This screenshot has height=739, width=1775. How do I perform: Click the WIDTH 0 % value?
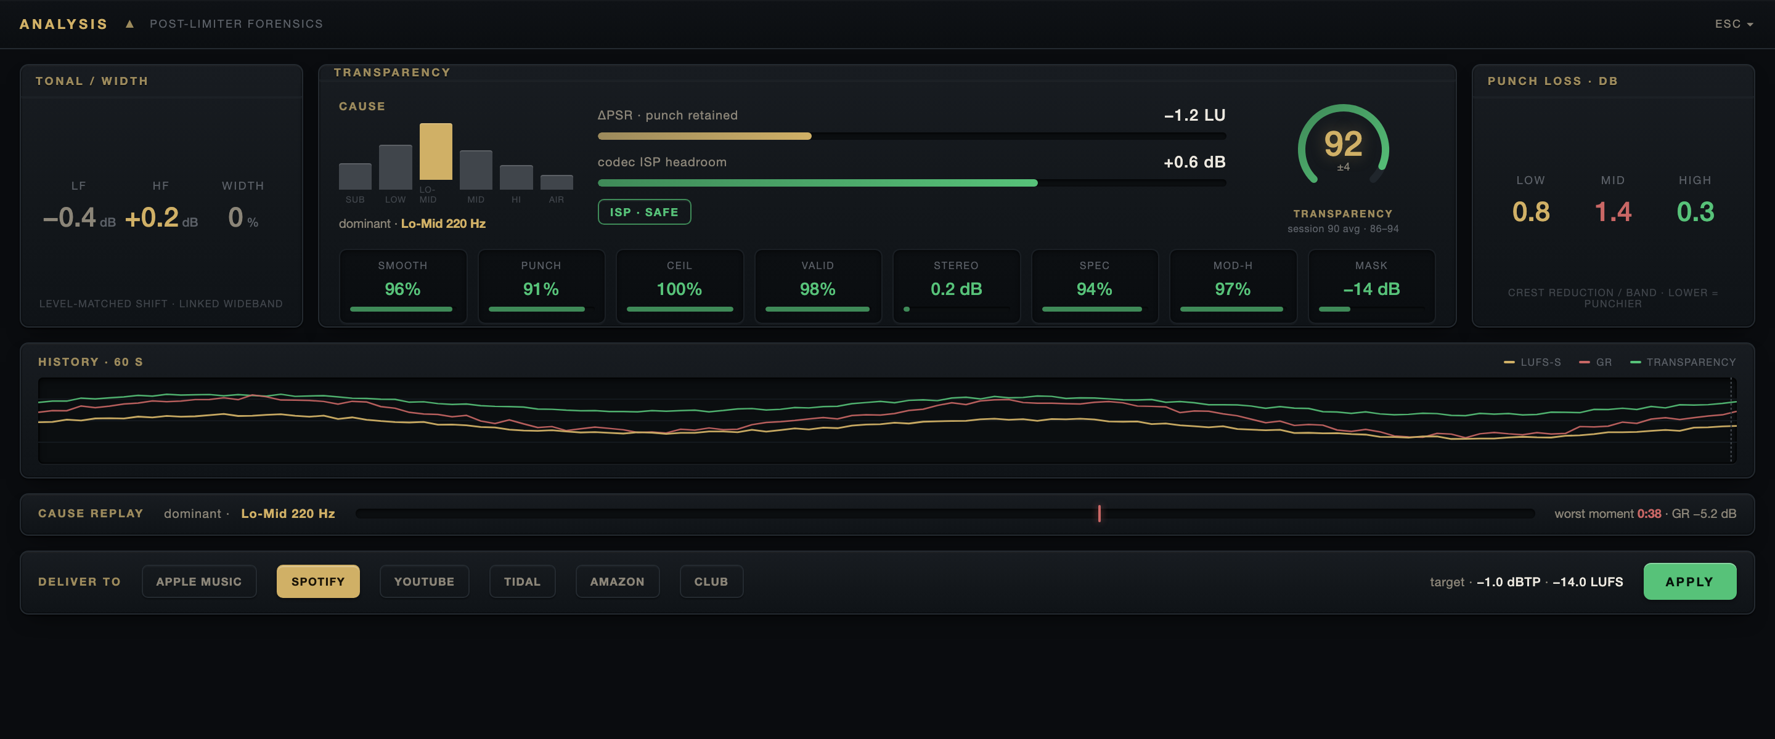pyautogui.click(x=243, y=217)
